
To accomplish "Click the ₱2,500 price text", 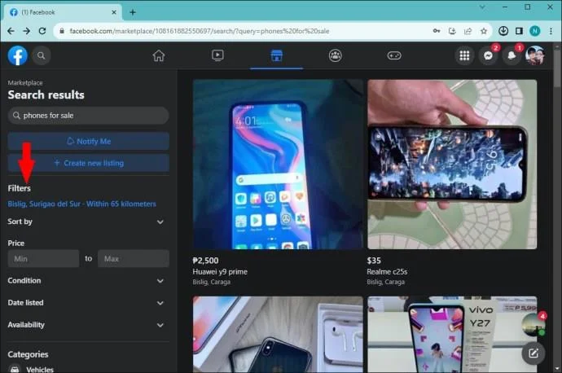I will [205, 261].
